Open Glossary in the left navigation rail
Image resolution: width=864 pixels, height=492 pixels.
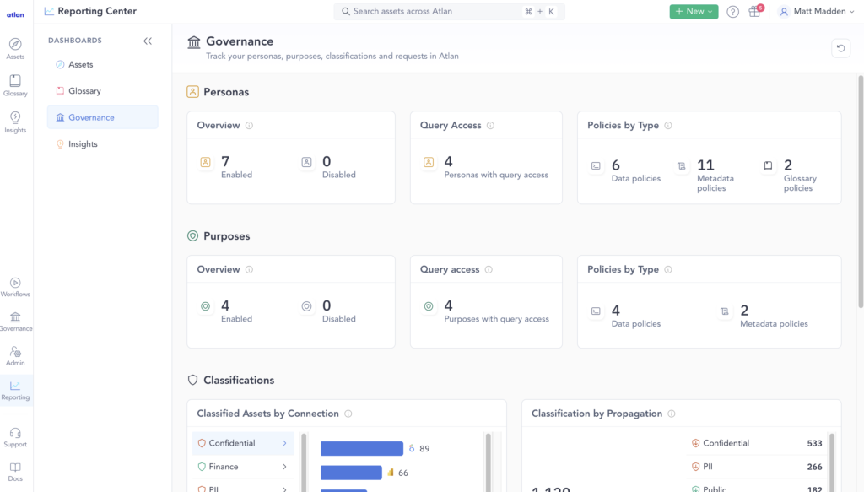pyautogui.click(x=15, y=85)
